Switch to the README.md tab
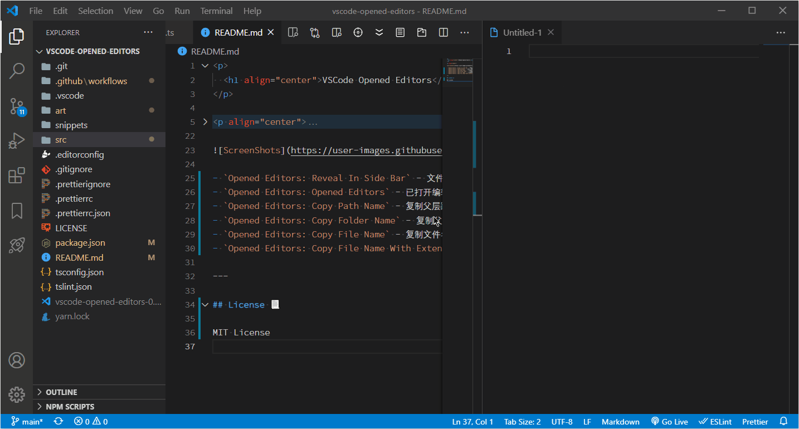 point(238,33)
